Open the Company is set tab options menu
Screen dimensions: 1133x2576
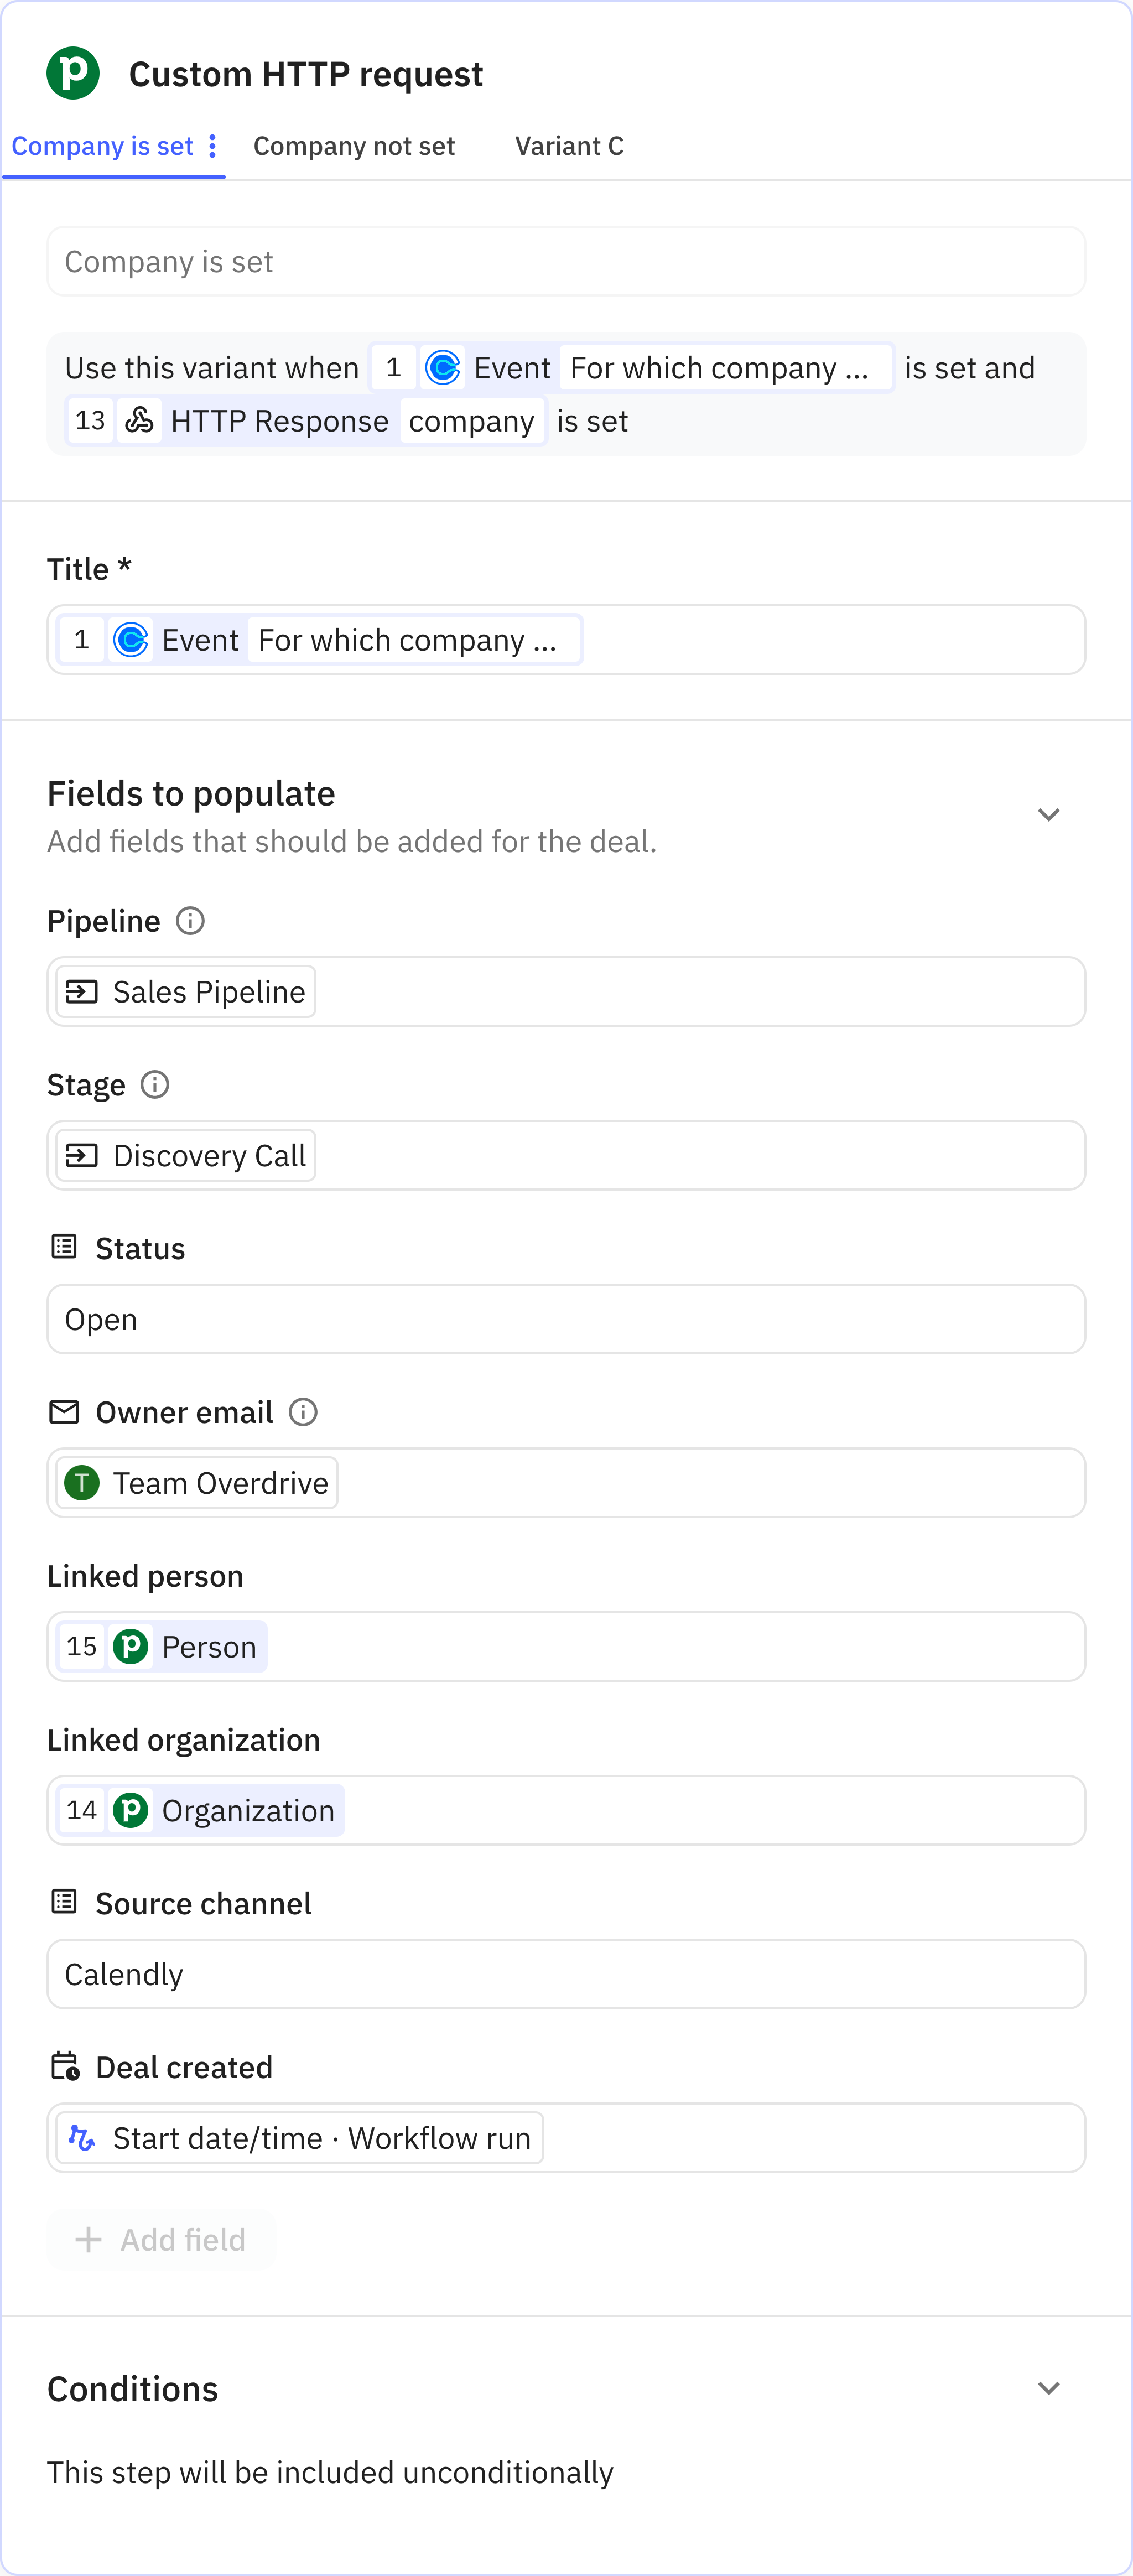212,147
